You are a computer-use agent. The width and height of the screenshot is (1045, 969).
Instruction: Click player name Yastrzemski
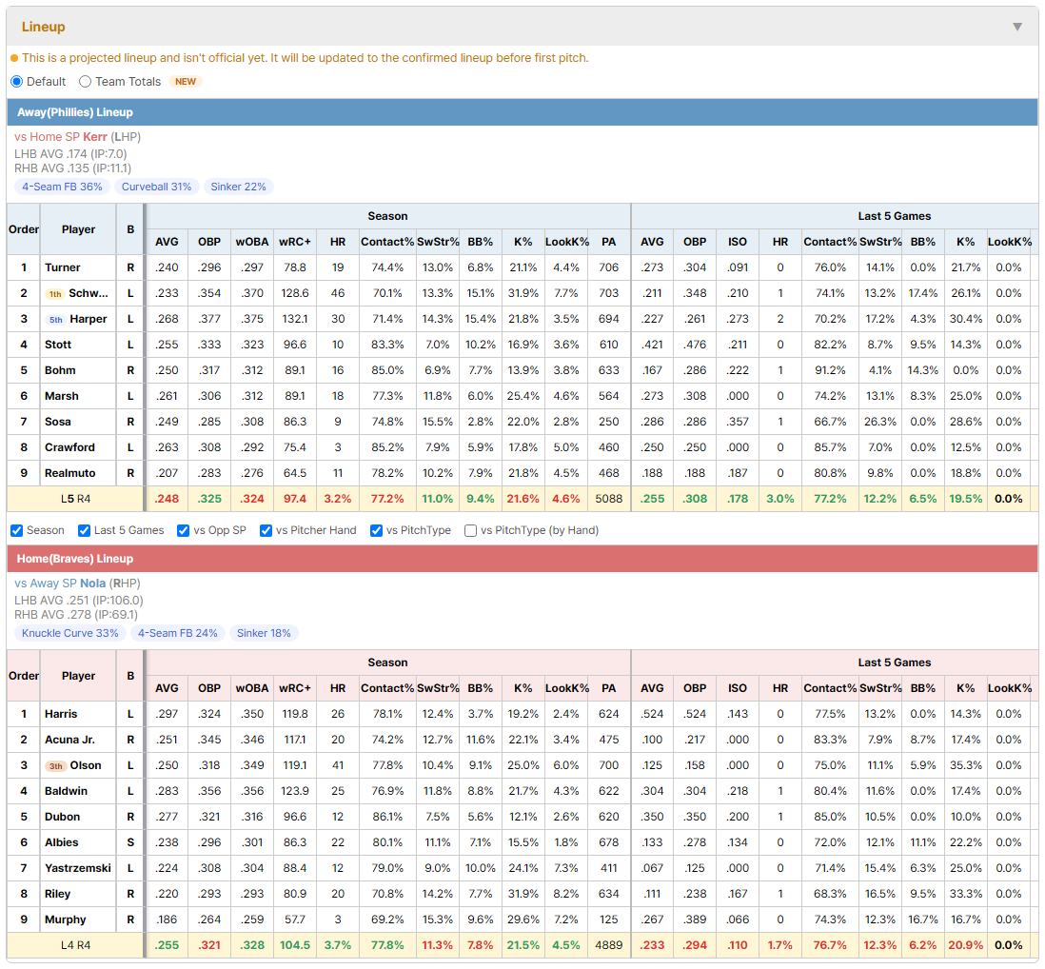tap(78, 869)
